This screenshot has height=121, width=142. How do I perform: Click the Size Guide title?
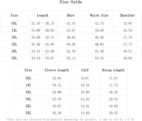(x=71, y=2)
